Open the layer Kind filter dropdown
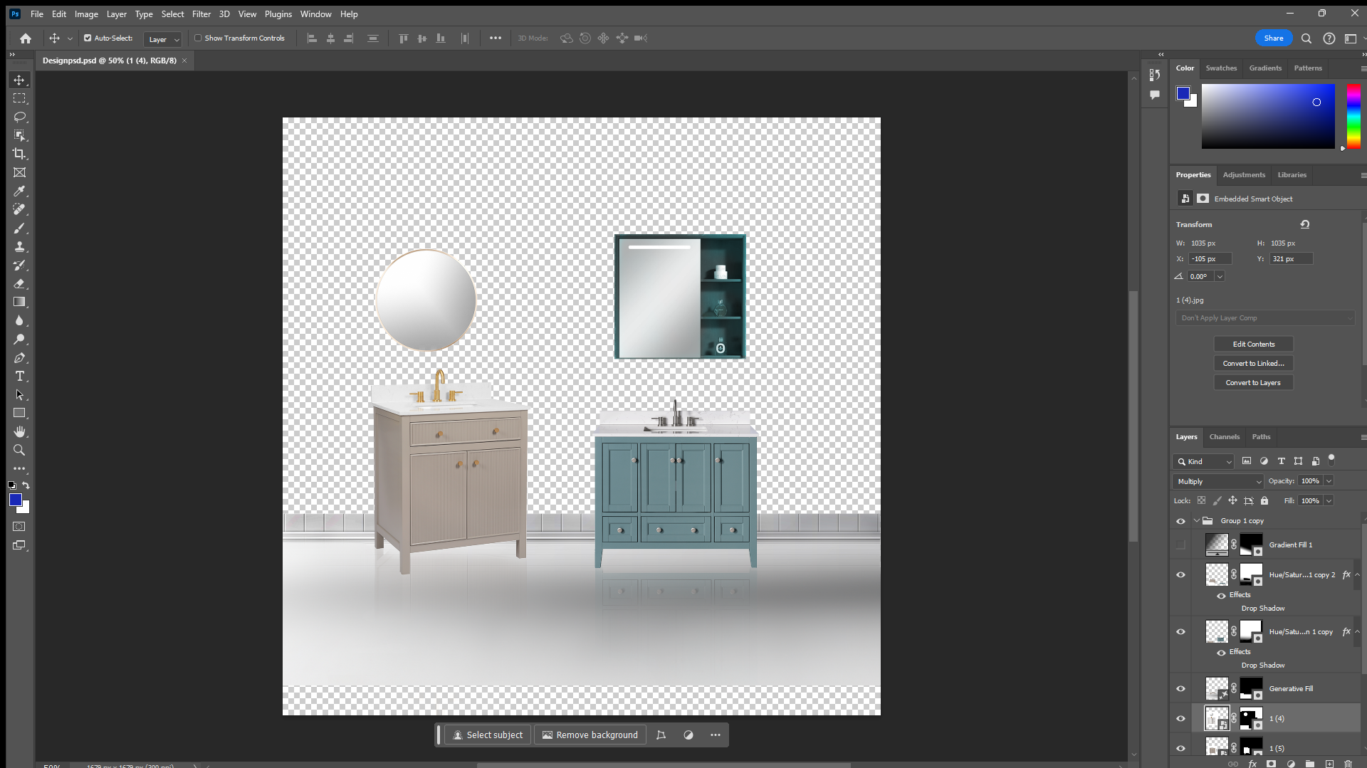 (1204, 461)
